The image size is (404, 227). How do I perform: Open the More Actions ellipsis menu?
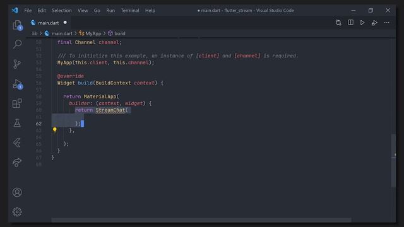click(x=386, y=23)
